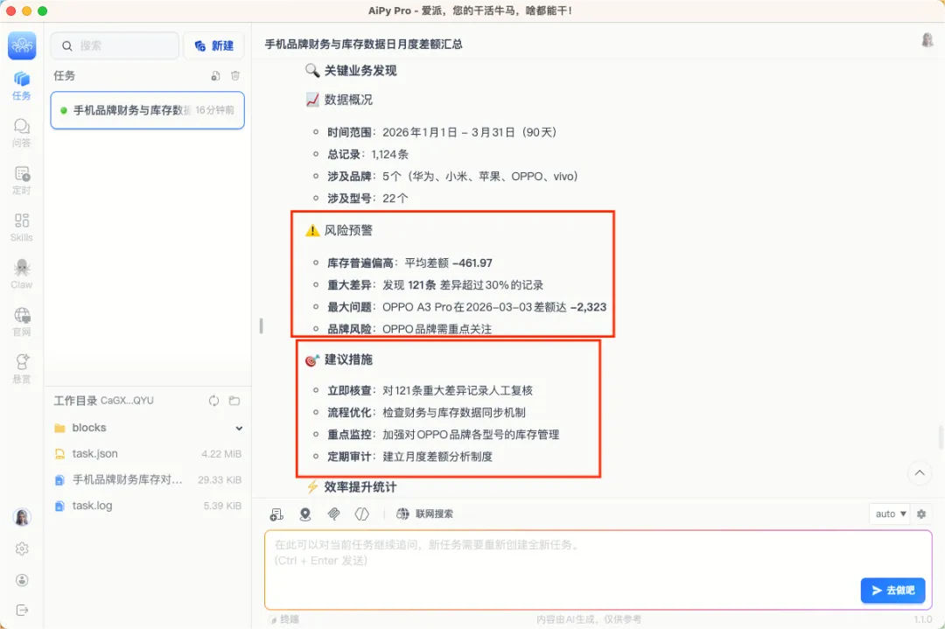Click the account profile icon in sidebar

(22, 580)
